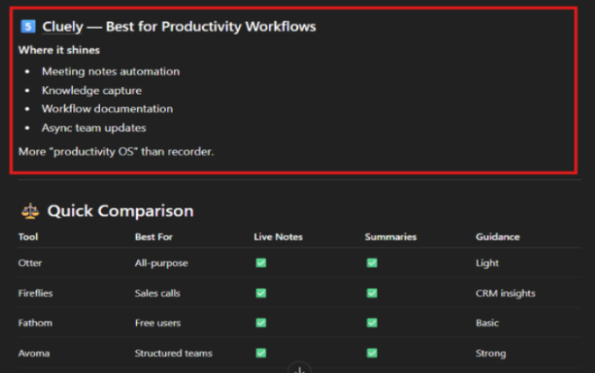The width and height of the screenshot is (595, 373).
Task: Click Otter's Live Notes green checkmark
Action: coord(261,262)
